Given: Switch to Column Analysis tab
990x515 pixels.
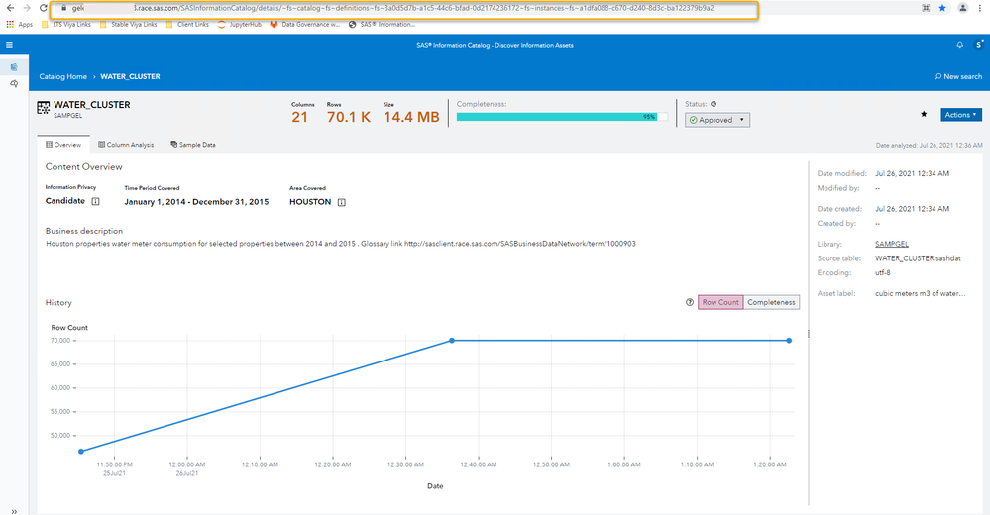Looking at the screenshot, I should (x=126, y=145).
